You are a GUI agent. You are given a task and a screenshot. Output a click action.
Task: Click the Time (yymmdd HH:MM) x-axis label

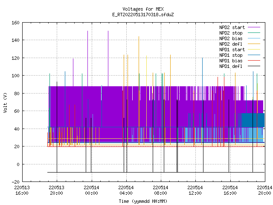pos(143,201)
